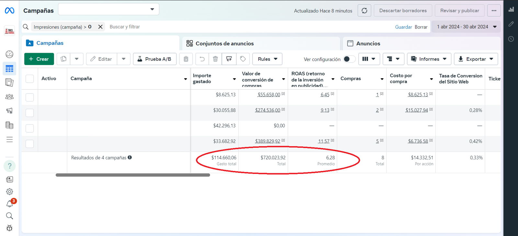Open the help question mark icon

(x=10, y=166)
